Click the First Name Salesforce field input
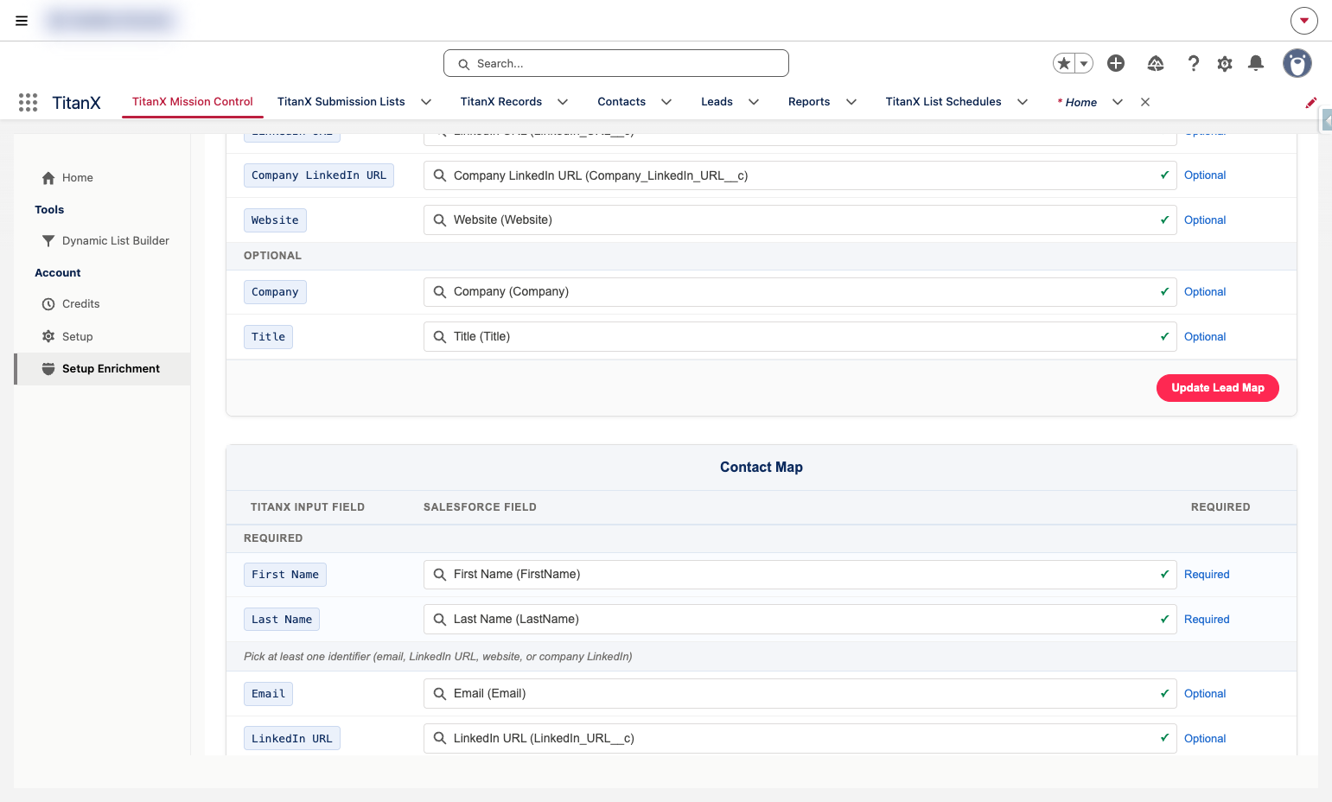The width and height of the screenshot is (1332, 802). point(800,575)
